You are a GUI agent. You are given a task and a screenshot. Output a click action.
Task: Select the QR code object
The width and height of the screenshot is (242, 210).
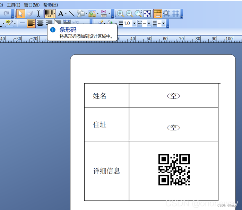[x=174, y=169]
